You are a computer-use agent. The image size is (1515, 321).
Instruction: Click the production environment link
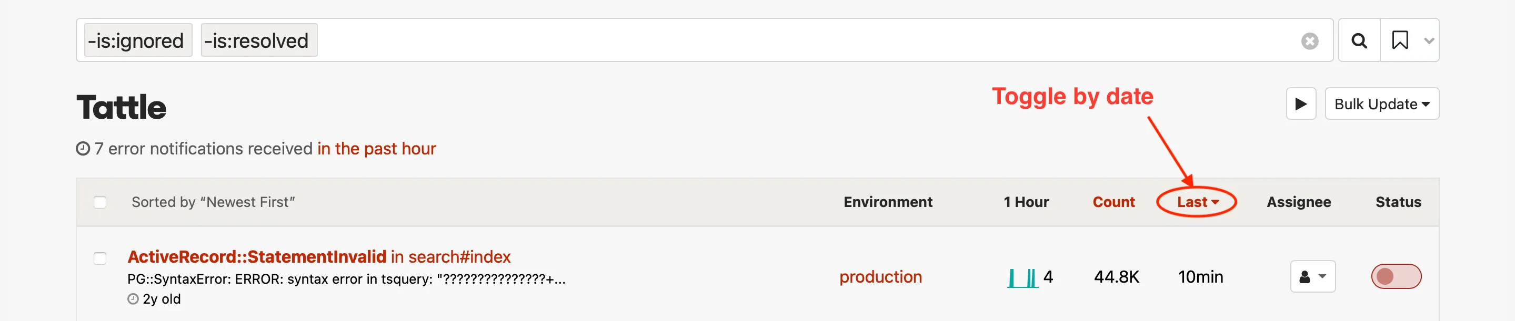(880, 277)
